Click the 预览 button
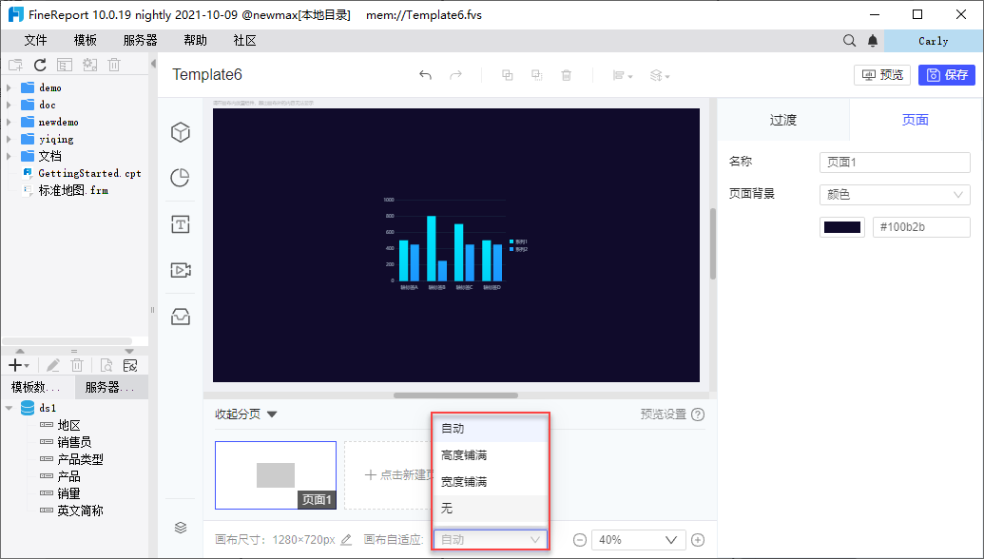Image resolution: width=984 pixels, height=559 pixels. coord(881,75)
